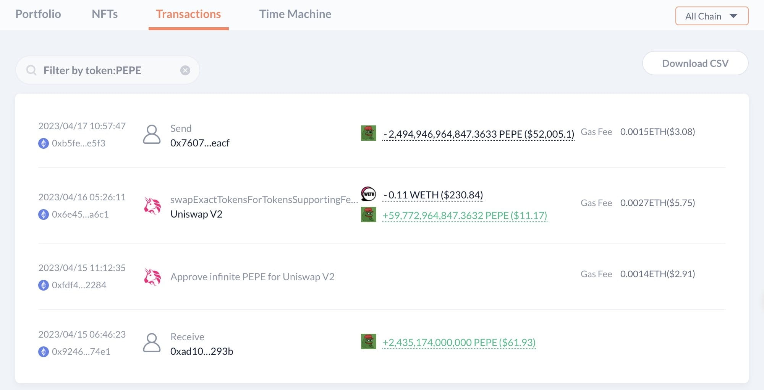The image size is (764, 390).
Task: Click the +2,435,174,000,000 PEPE amount
Action: (459, 343)
